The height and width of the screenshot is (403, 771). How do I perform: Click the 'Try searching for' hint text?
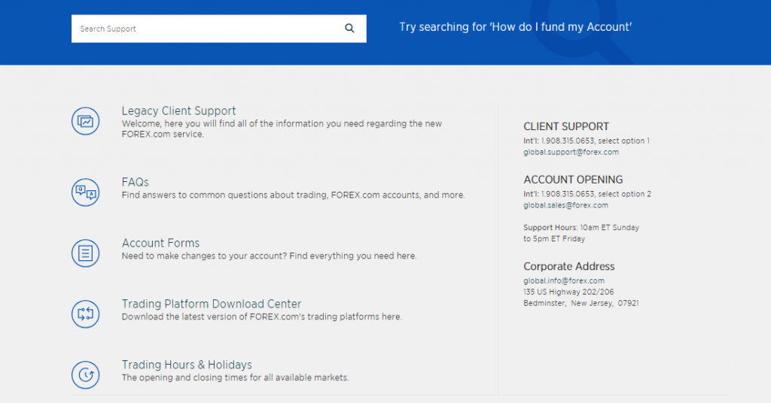click(x=515, y=27)
